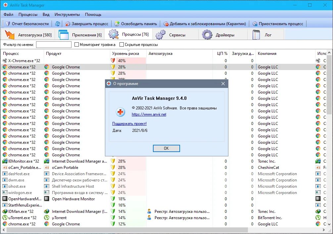
Task: Click the Open Hardware Monitor product icon
Action: [x=47, y=199]
